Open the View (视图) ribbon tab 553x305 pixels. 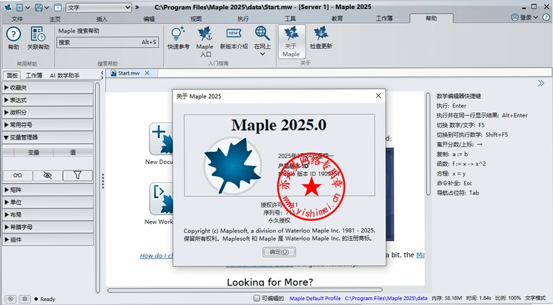(x=196, y=19)
